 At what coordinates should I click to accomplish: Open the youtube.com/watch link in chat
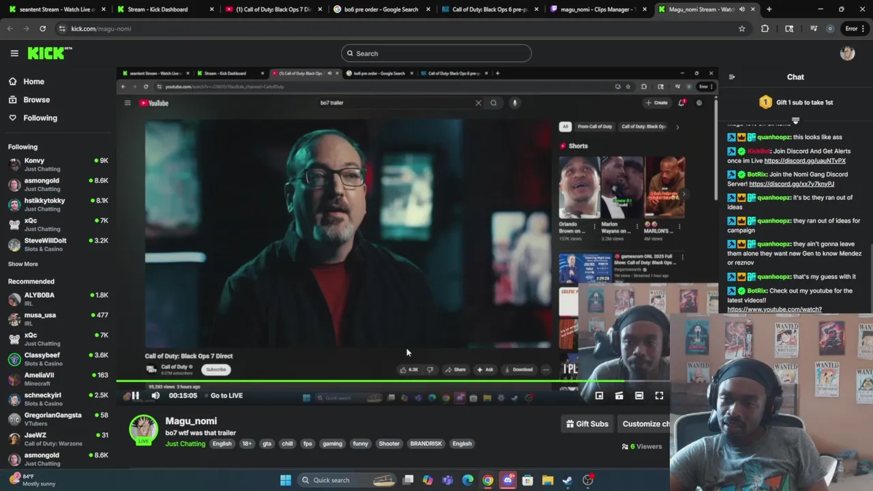774,310
